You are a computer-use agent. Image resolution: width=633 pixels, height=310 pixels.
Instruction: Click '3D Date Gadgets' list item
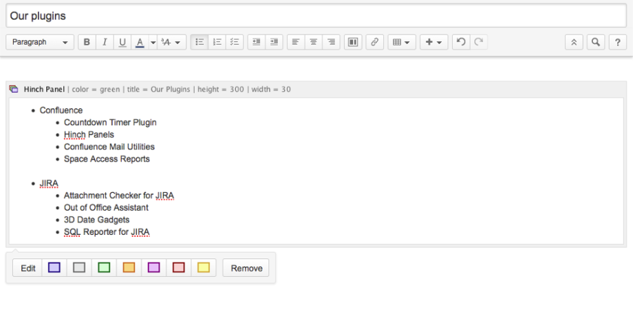click(97, 220)
